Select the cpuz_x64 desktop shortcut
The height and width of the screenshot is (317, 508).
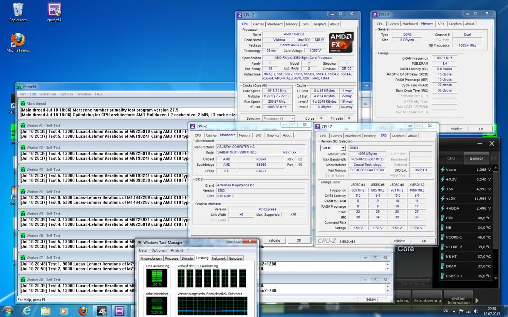coord(54,12)
